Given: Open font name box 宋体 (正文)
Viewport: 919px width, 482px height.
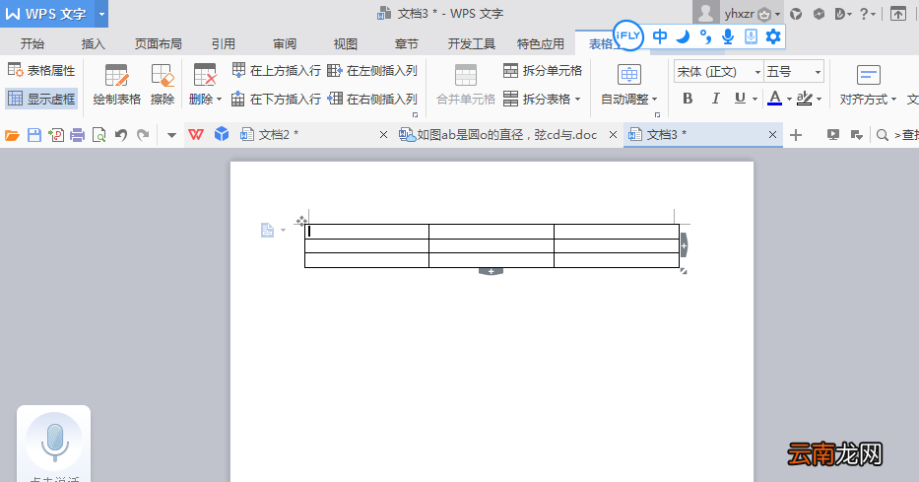Looking at the screenshot, I should 719,72.
